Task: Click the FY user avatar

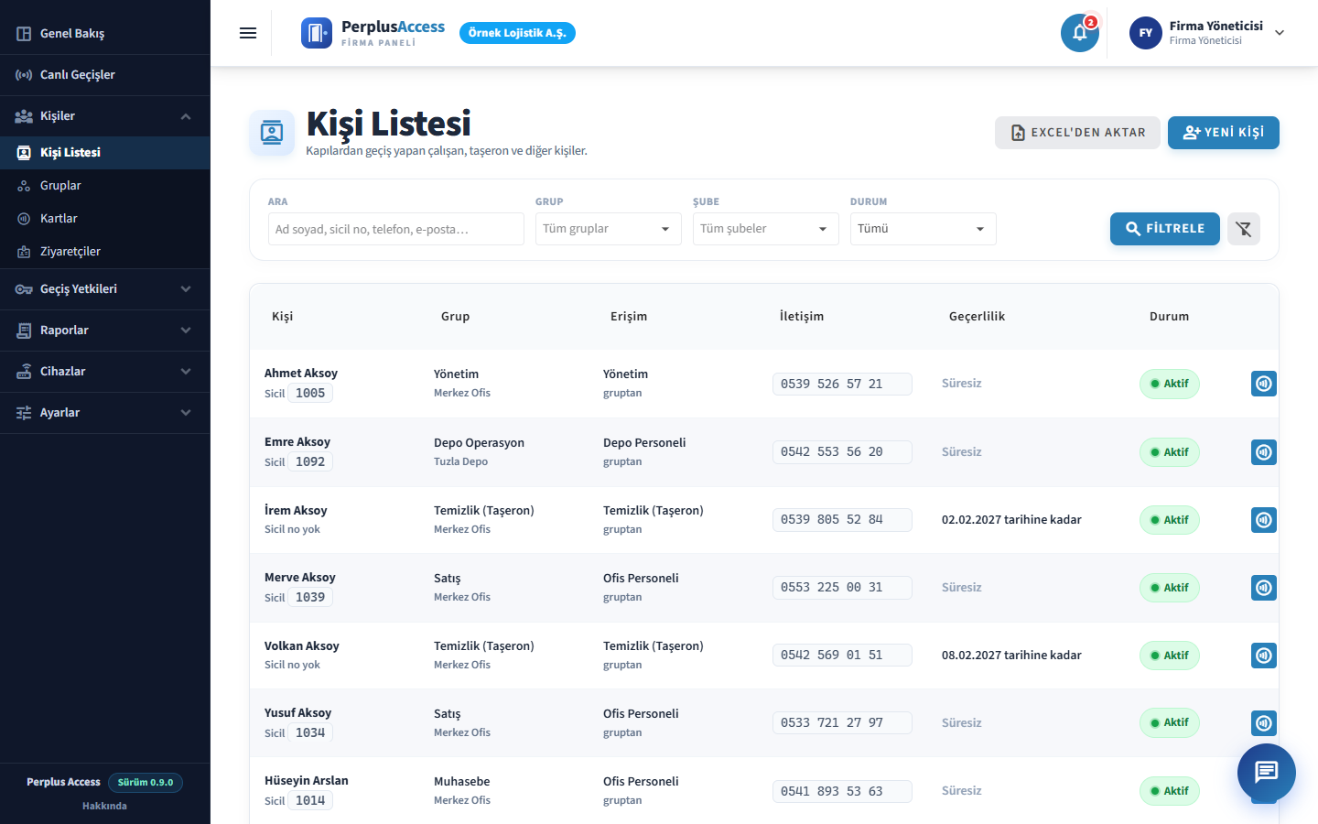Action: [x=1146, y=33]
